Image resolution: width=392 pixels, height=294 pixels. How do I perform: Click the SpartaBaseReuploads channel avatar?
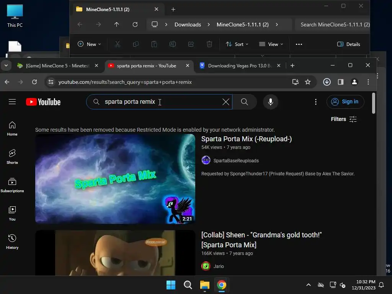(x=206, y=160)
